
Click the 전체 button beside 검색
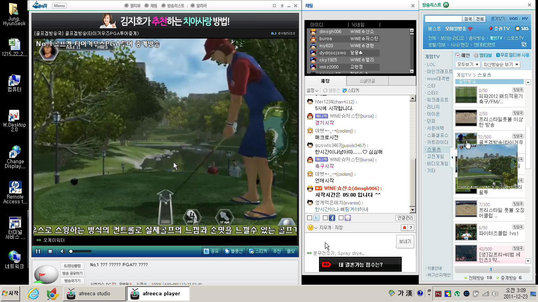(x=480, y=19)
